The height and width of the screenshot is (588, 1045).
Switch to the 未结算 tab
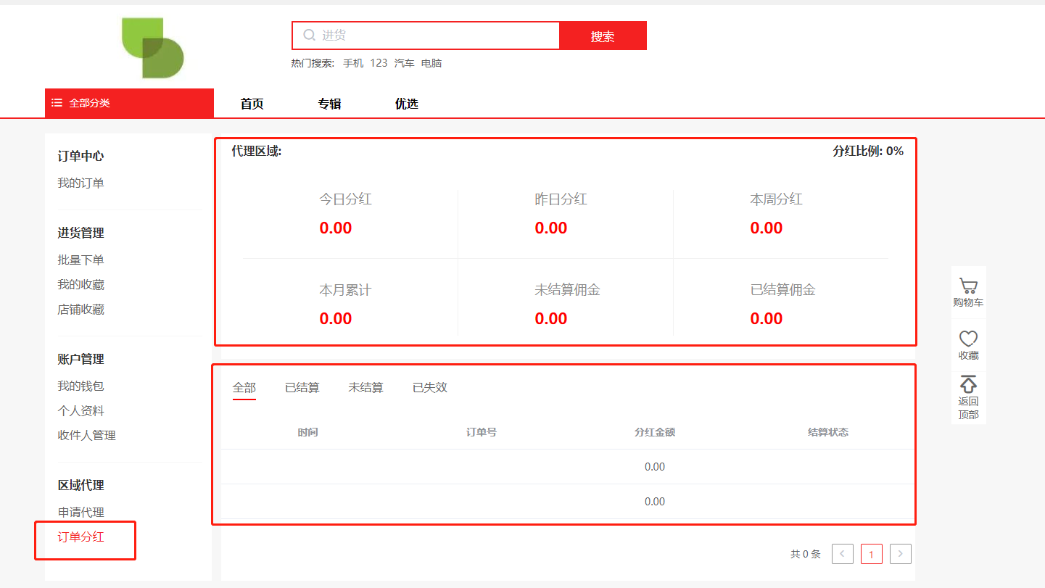tap(365, 388)
